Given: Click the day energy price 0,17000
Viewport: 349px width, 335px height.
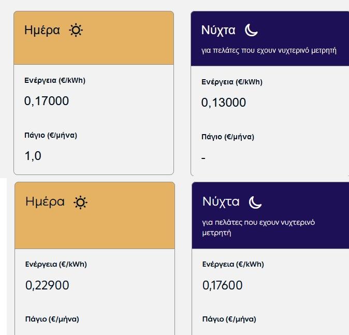Looking at the screenshot, I should pos(46,101).
